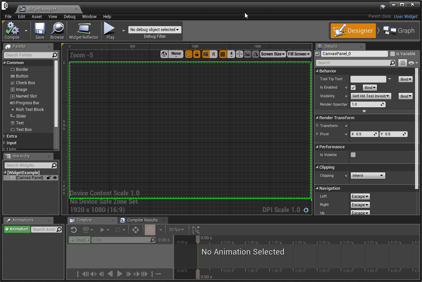Viewport: 422px width, 282px height.
Task: Click the Search Palette input field
Action: click(x=28, y=55)
